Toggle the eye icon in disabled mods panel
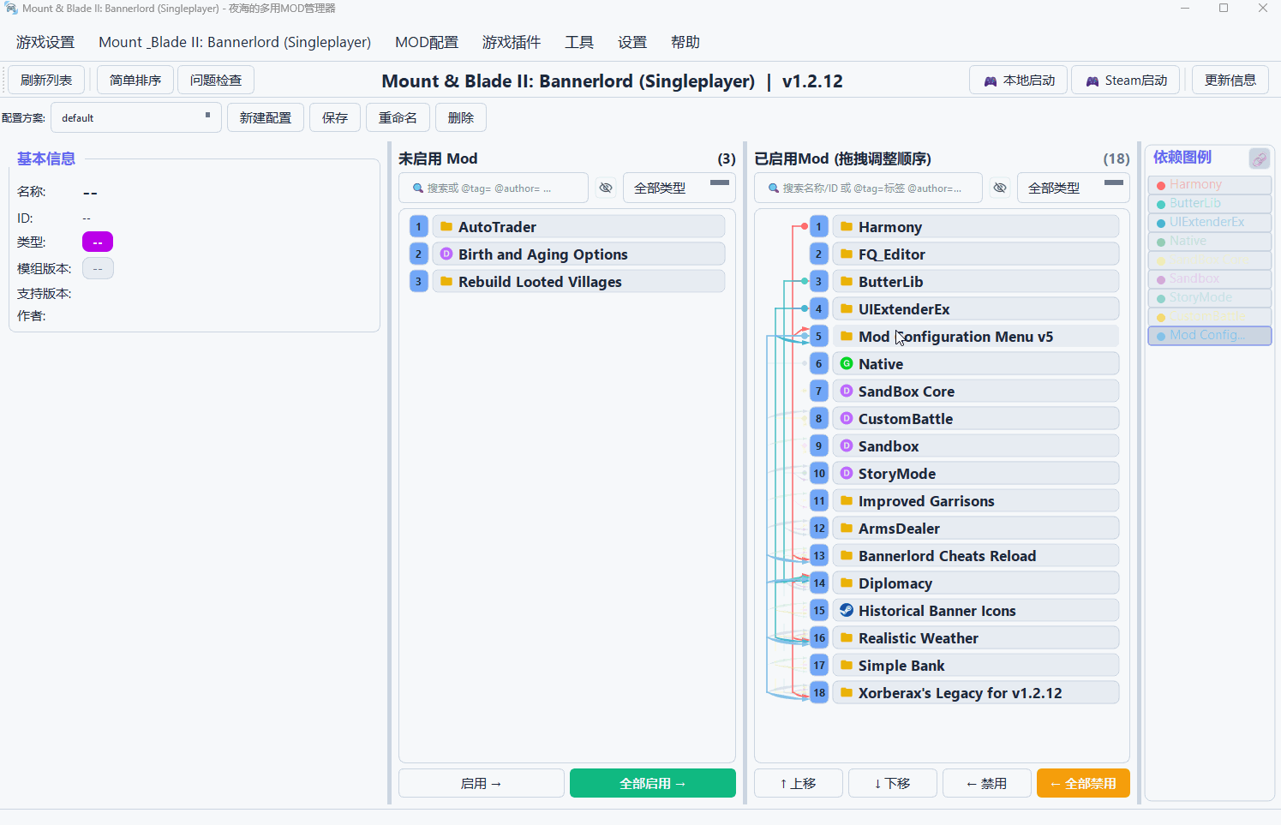 point(606,188)
